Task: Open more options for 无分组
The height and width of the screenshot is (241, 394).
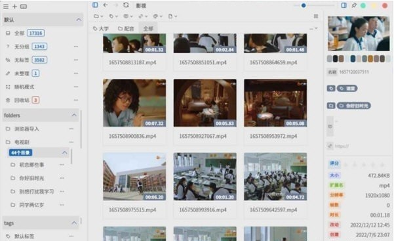Action: pos(76,47)
